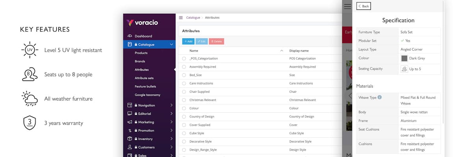Click the Customers person icon in sidebar
Screen dimensions: 473x157
pyautogui.click(x=130, y=147)
